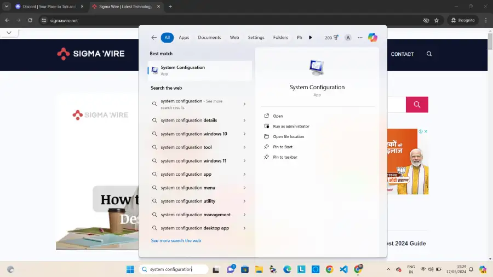
Task: Open a new Chrome tab
Action: point(170,6)
